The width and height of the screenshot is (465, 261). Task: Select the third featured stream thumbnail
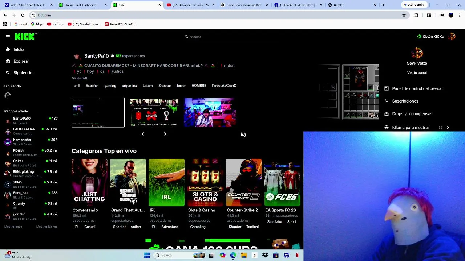click(210, 112)
